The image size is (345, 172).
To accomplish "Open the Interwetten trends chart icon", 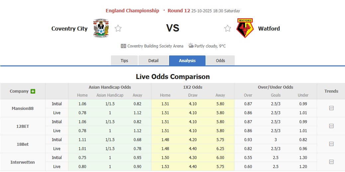I will 331,162.
